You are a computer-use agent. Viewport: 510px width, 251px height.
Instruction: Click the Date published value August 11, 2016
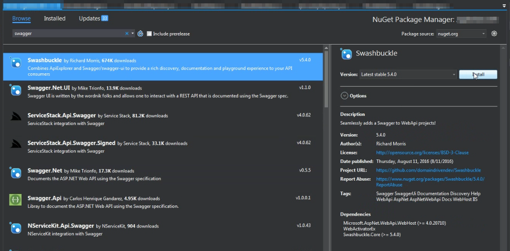(415, 161)
